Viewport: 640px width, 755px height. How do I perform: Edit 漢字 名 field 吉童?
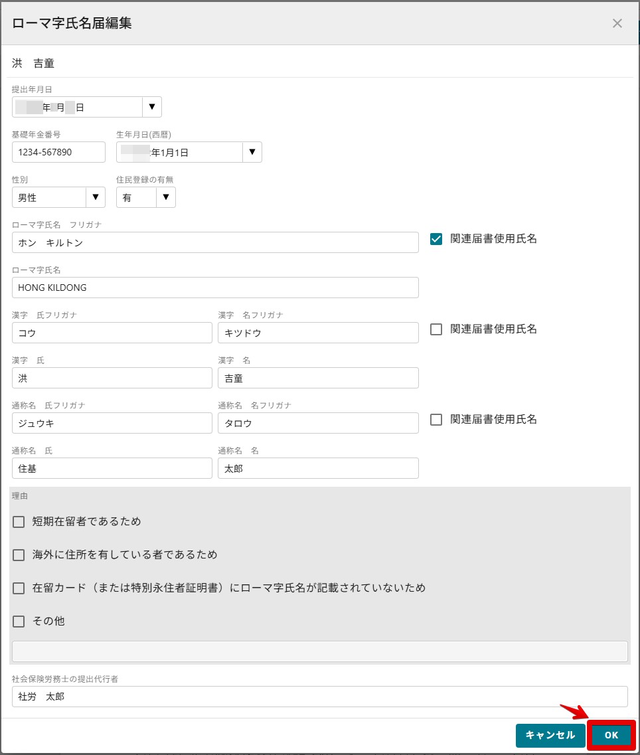(318, 378)
